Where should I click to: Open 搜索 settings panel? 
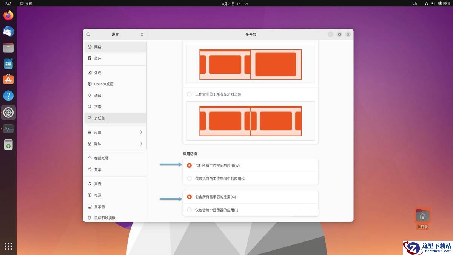(x=115, y=107)
